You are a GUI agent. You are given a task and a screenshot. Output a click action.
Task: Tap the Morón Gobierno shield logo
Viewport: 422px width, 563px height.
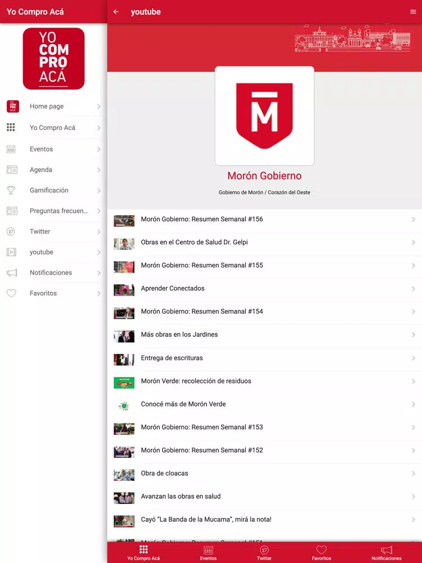click(x=264, y=116)
